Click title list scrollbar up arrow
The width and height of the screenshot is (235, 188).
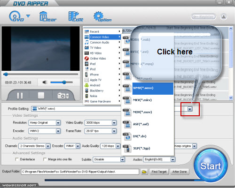point(231,29)
